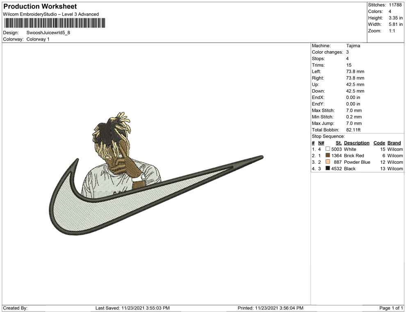Screen dimensions: 406x312
Task: Click the Total Bobbin value '82.11ft'
Action: pyautogui.click(x=354, y=130)
